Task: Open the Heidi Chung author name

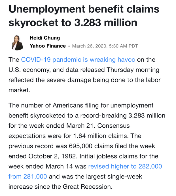Action: 45,38
